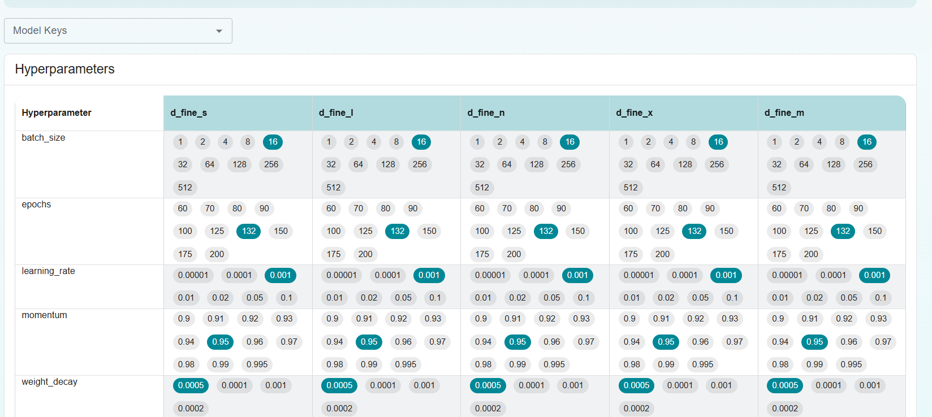Choose momentum 0.995 for d_fine_l
Screen dimensions: 932x417
406,364
